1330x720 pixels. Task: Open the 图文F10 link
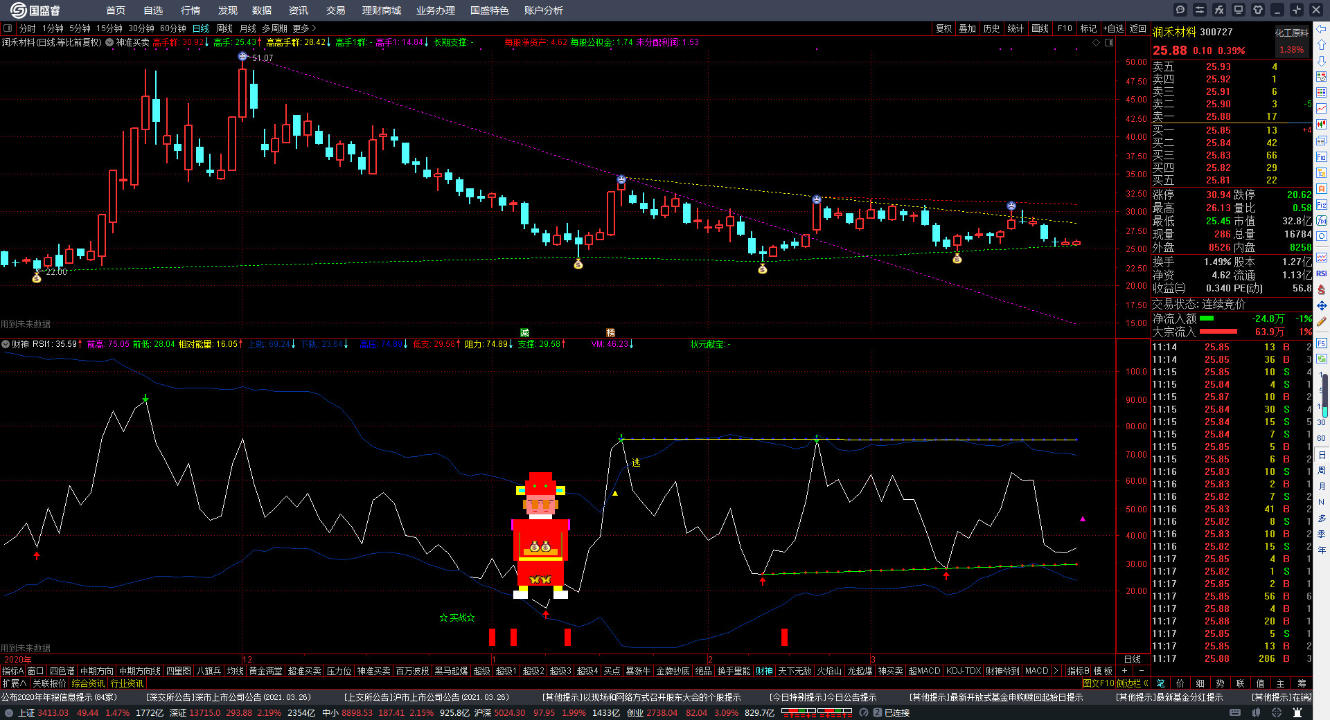[x=1099, y=683]
